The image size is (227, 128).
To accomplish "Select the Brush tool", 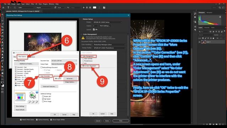I will (2, 39).
